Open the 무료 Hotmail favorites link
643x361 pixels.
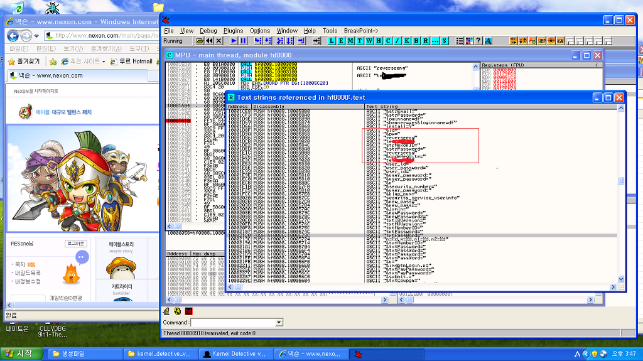click(x=132, y=62)
